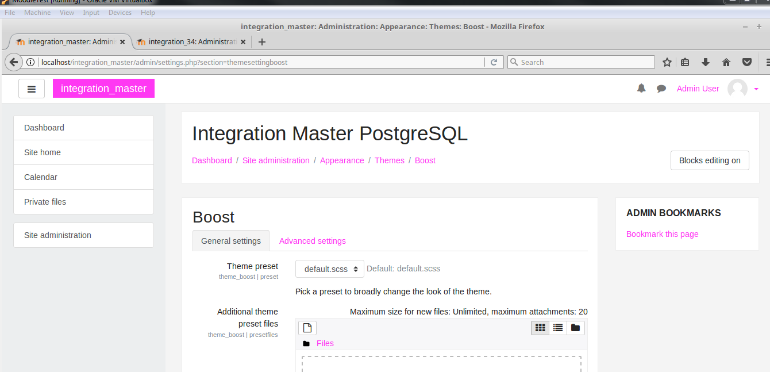Open the VirtualBox Devices menu

click(120, 13)
